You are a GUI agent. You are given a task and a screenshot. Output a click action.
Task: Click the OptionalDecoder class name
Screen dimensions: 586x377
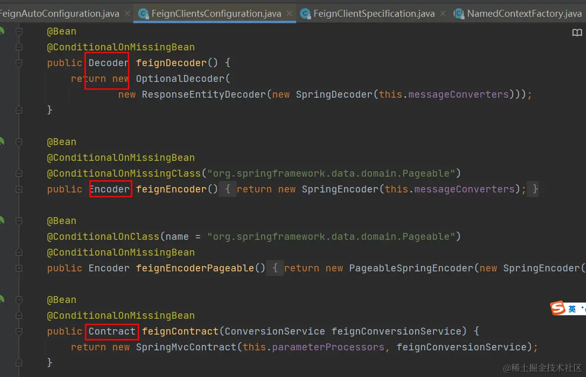[180, 78]
